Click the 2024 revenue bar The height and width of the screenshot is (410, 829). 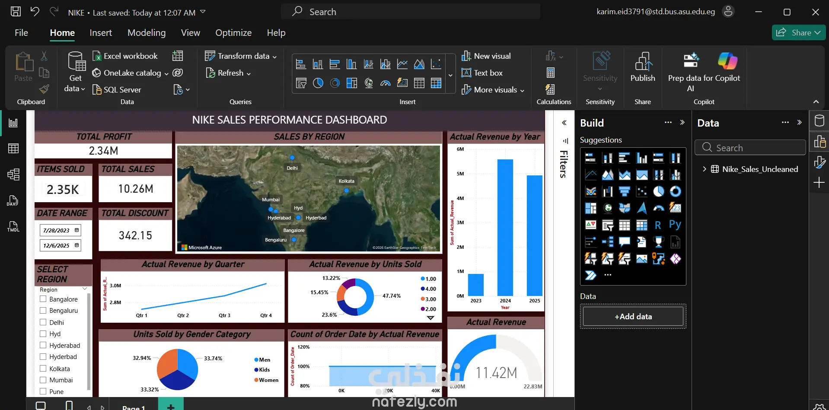(x=505, y=228)
